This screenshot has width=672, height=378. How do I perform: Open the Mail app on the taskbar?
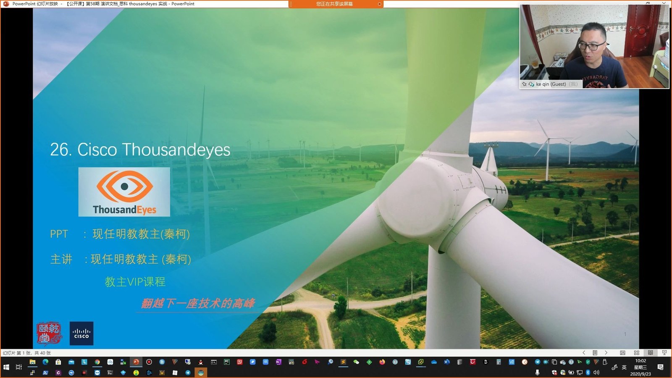[x=71, y=362]
